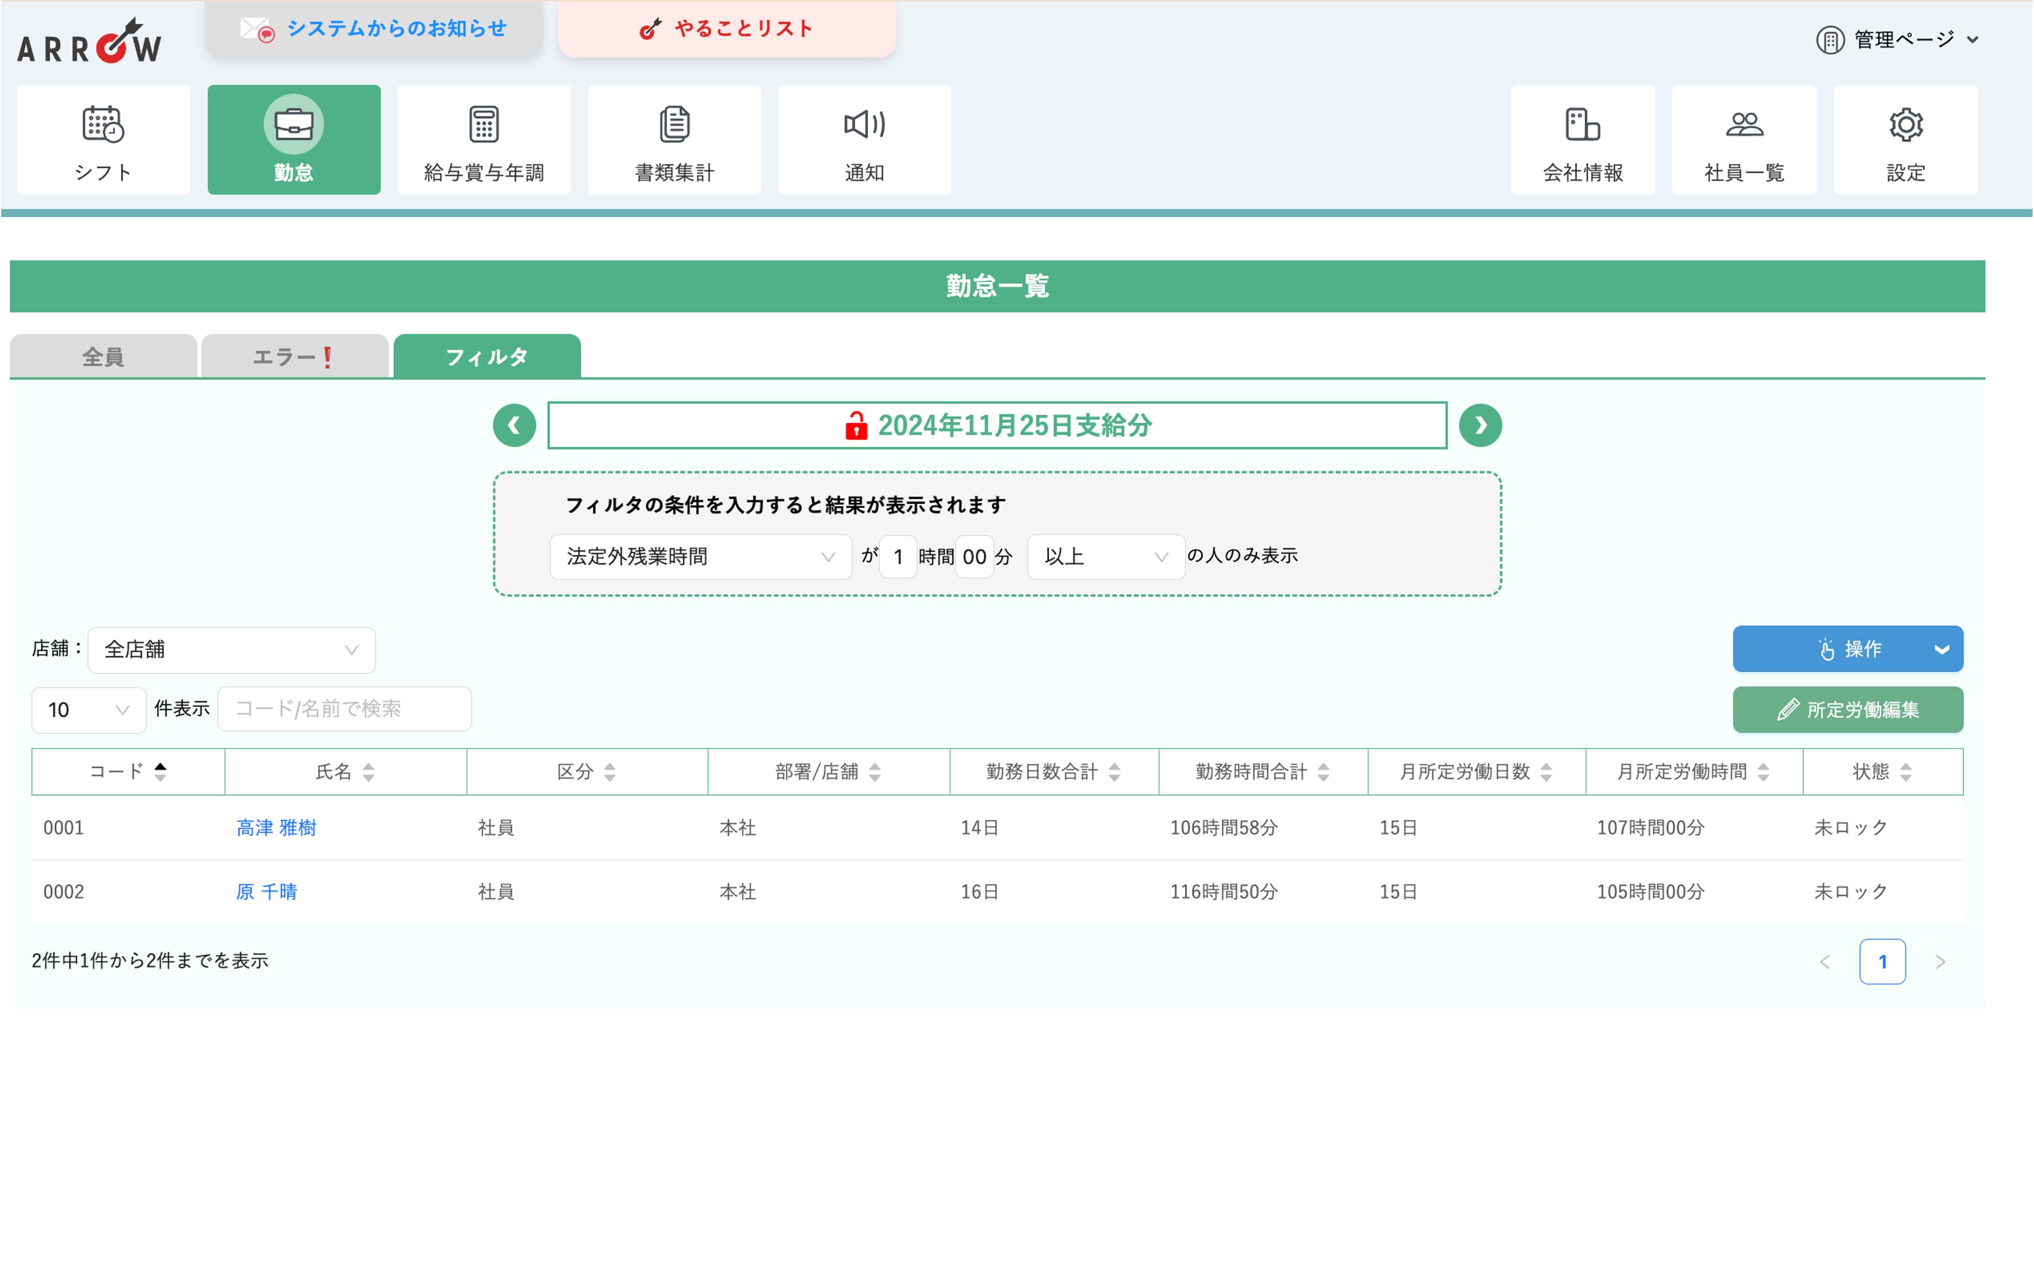This screenshot has height=1280, width=2034.
Task: Open the 書類集計 documents icon
Action: 674,125
